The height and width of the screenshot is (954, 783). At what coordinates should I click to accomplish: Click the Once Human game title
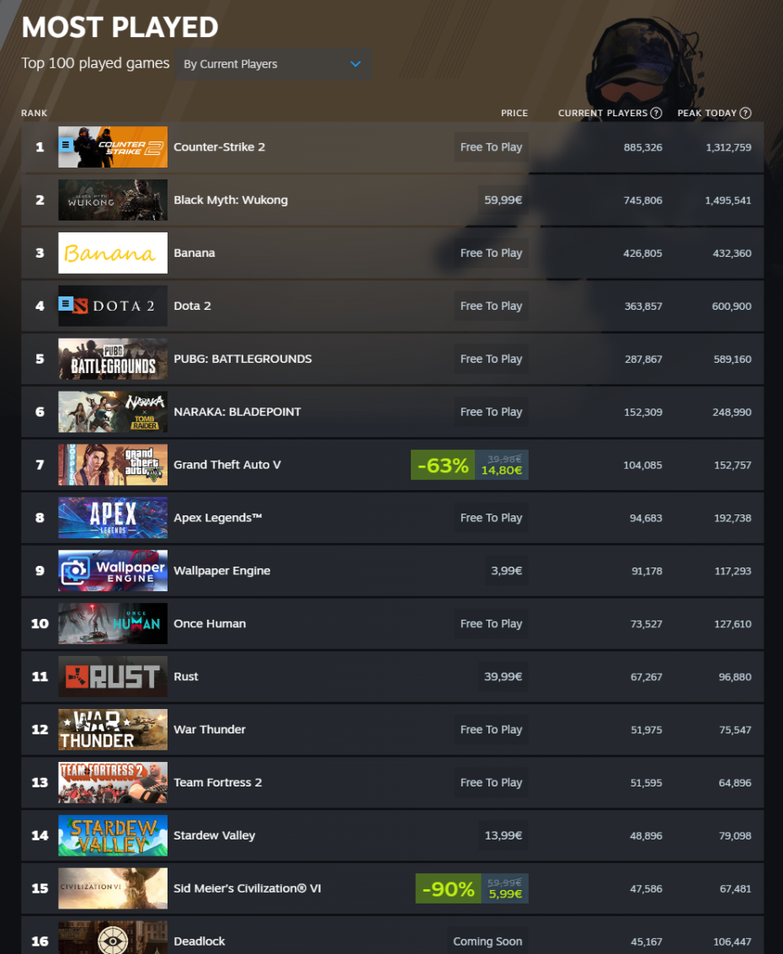(210, 624)
